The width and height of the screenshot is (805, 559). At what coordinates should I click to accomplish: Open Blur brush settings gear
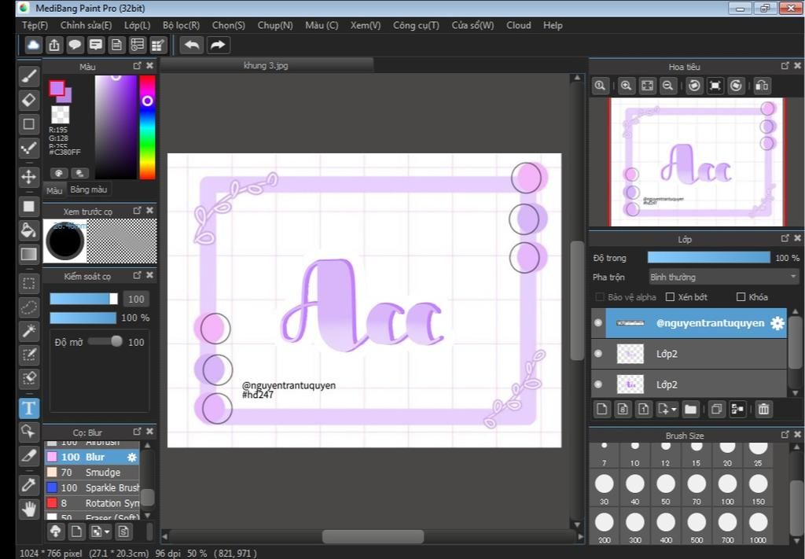(132, 457)
